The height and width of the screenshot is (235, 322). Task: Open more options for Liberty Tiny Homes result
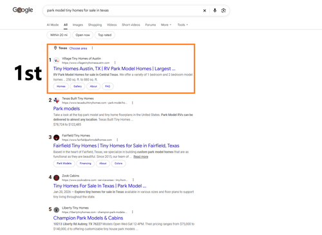[133, 212]
